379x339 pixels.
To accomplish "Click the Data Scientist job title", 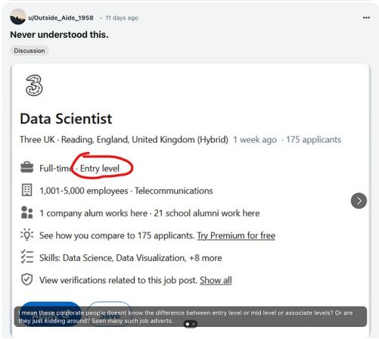I will click(x=66, y=119).
